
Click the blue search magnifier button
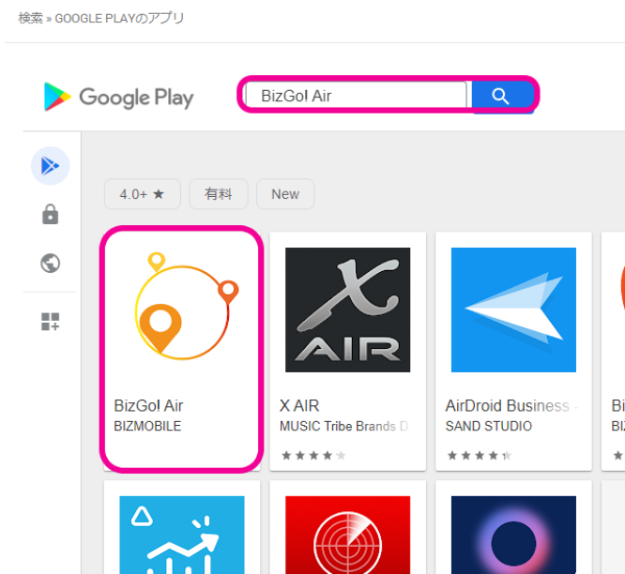click(x=501, y=96)
